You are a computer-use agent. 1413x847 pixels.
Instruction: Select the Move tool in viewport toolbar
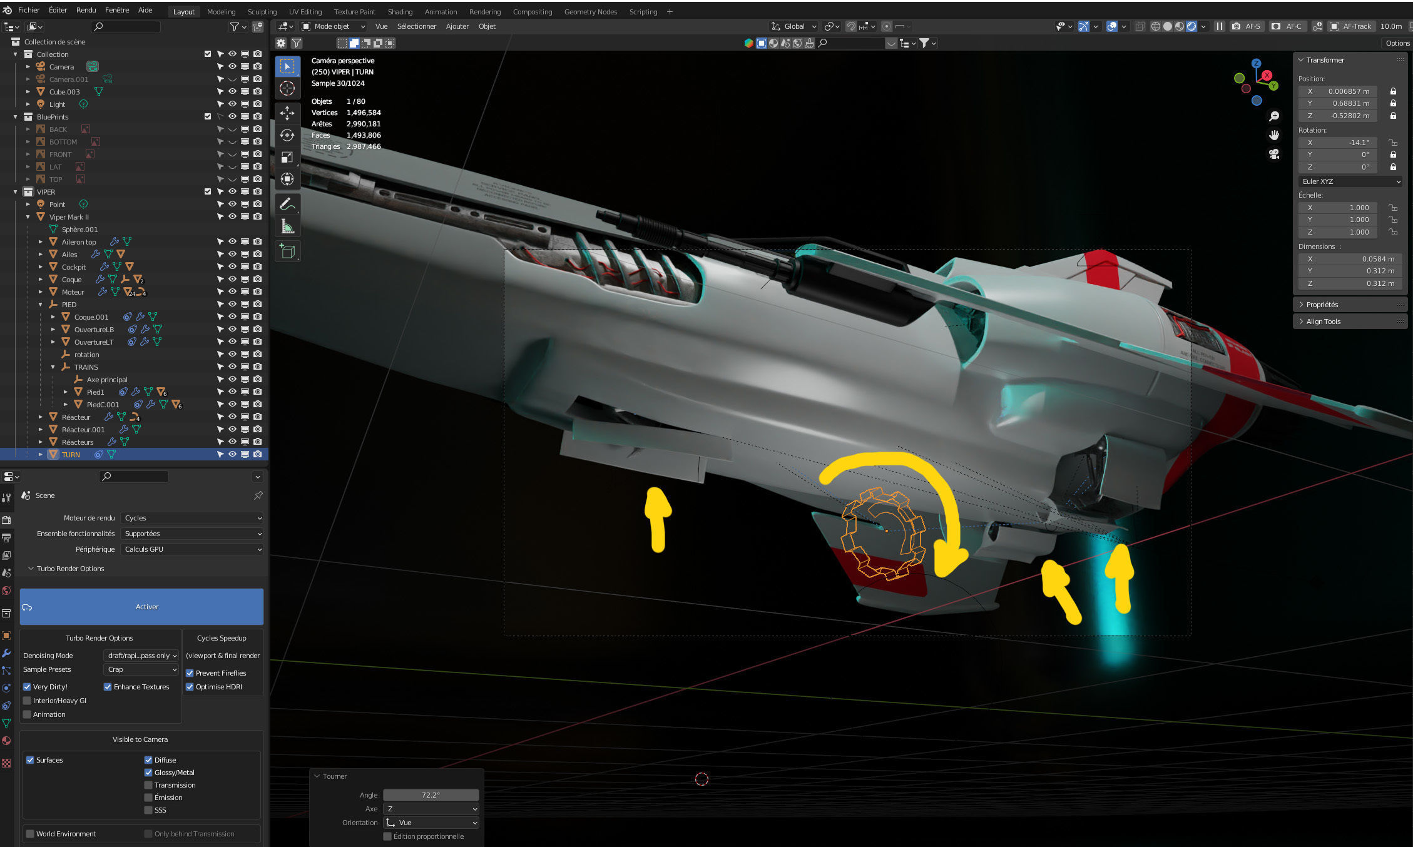(287, 113)
